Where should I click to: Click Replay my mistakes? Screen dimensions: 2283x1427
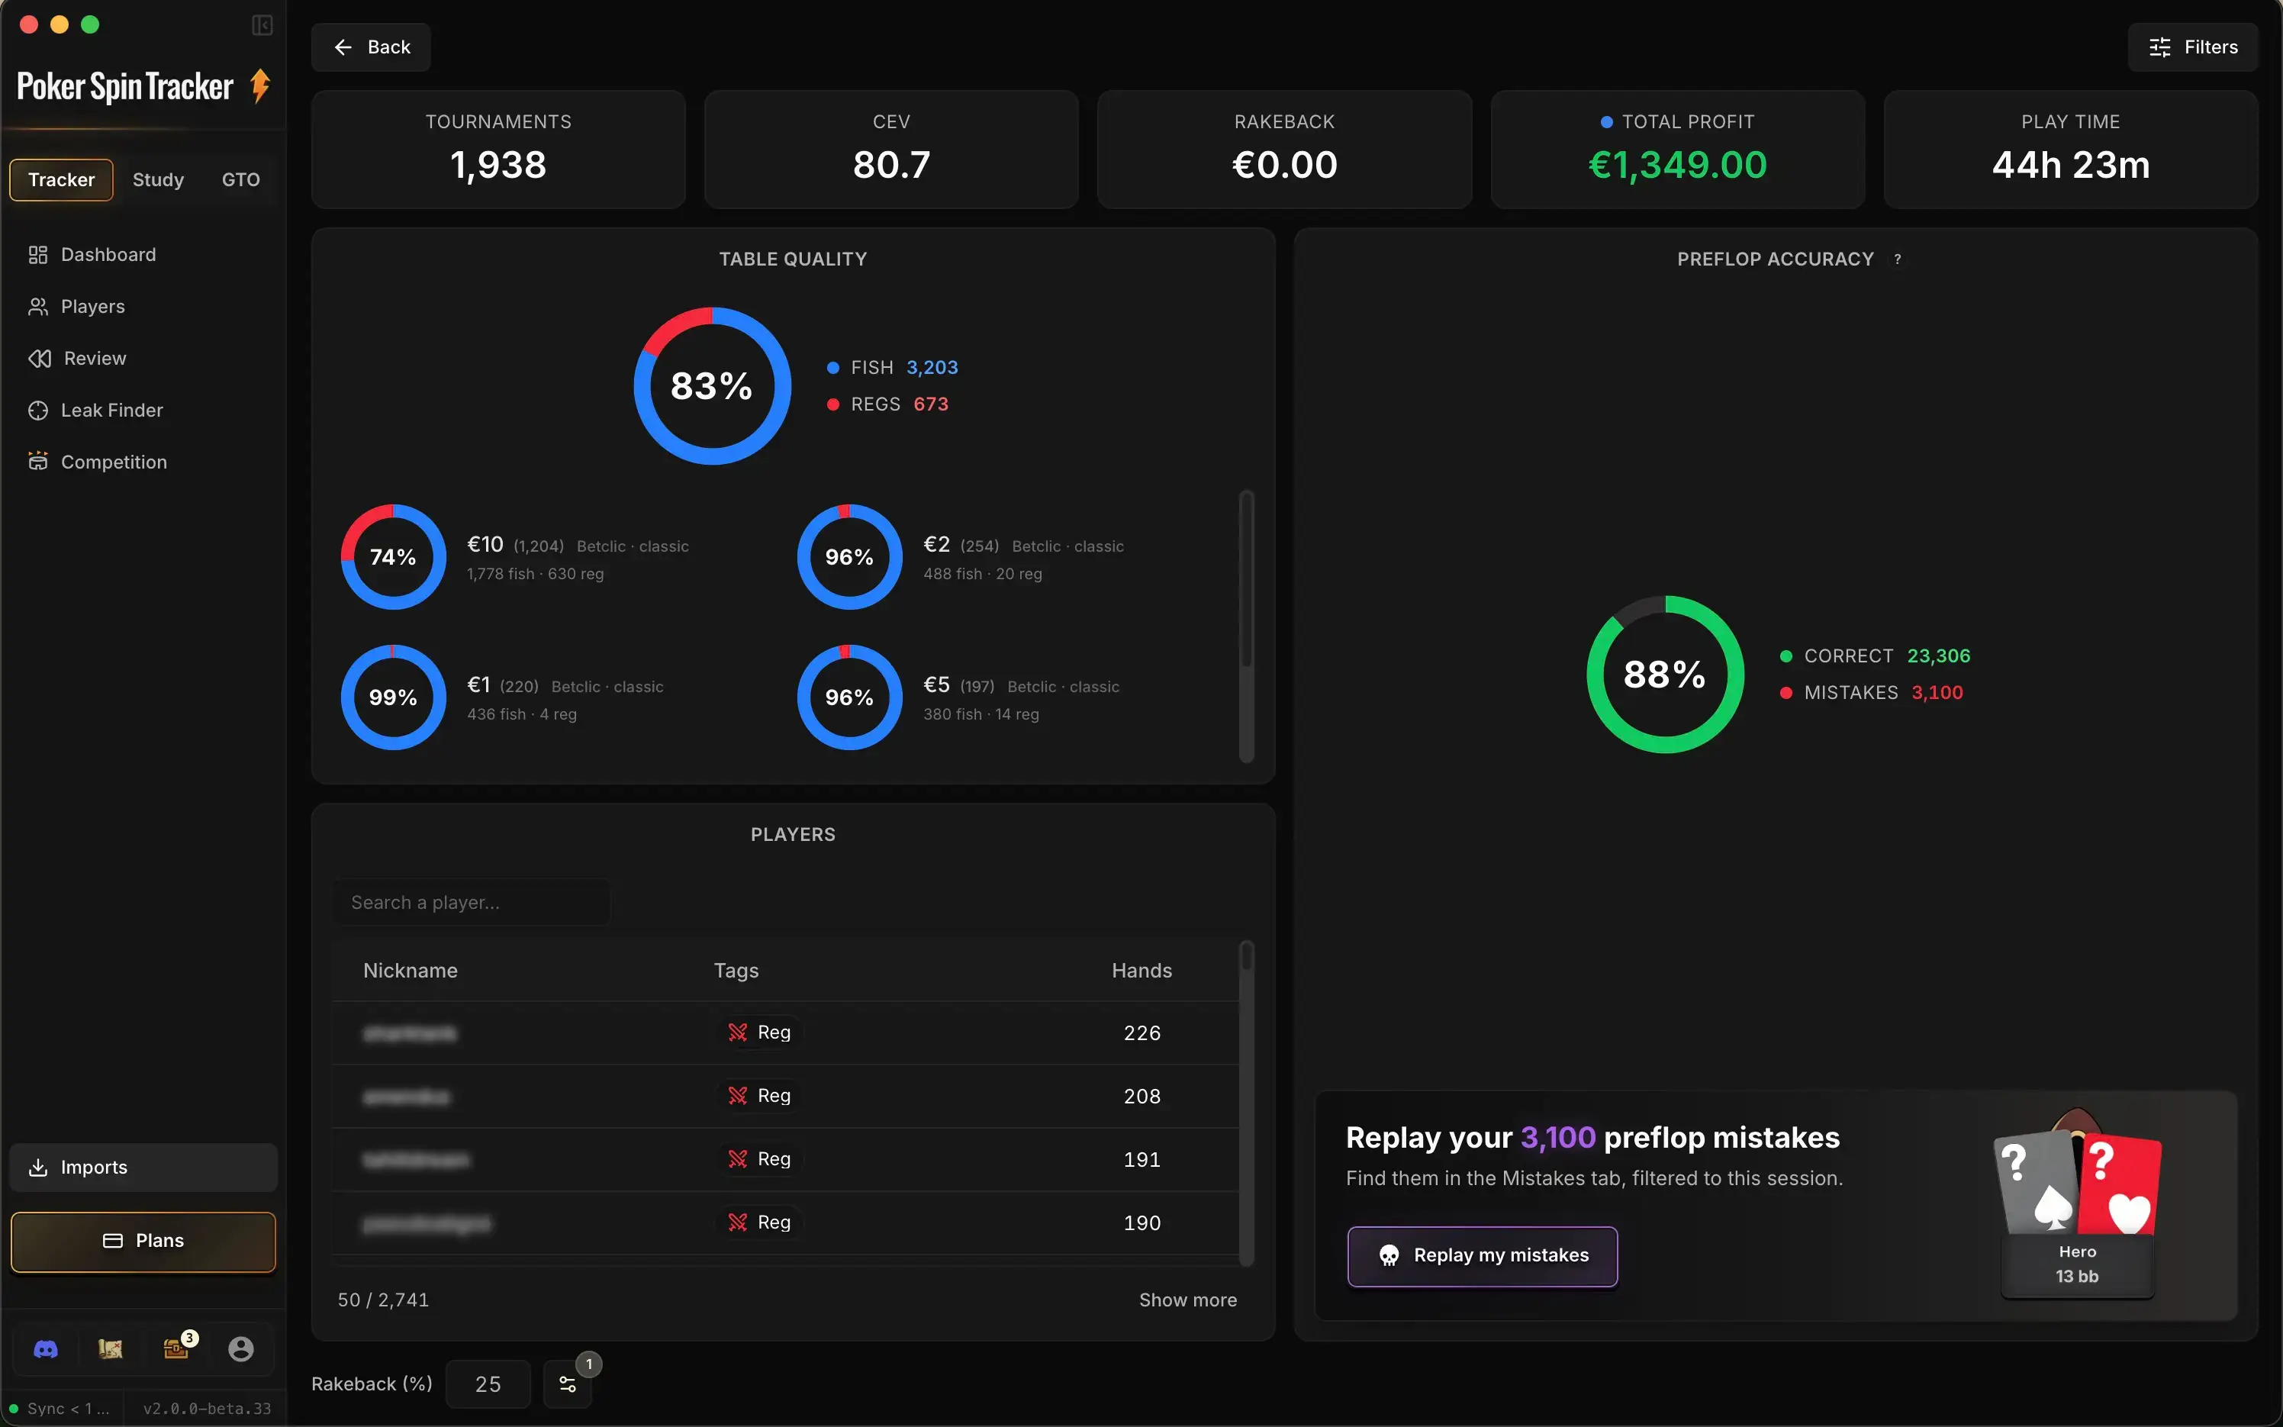pyautogui.click(x=1482, y=1256)
